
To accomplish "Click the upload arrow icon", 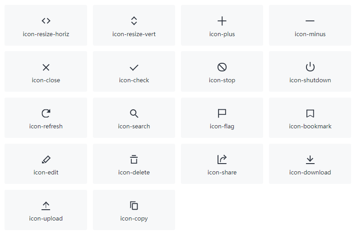I will 46,206.
